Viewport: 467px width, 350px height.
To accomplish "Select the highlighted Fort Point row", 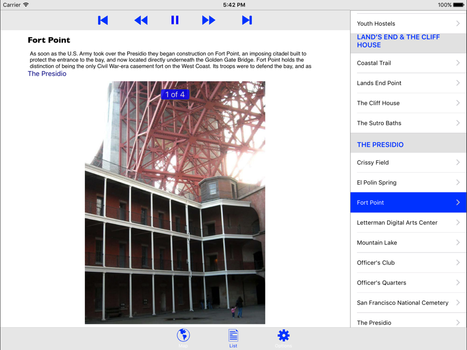I will coord(408,203).
